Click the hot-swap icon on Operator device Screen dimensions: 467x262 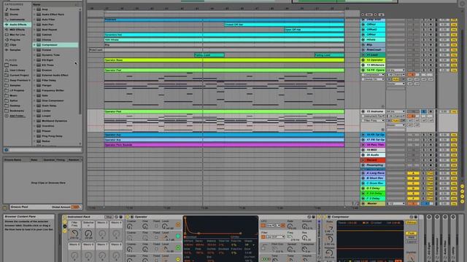(309, 217)
